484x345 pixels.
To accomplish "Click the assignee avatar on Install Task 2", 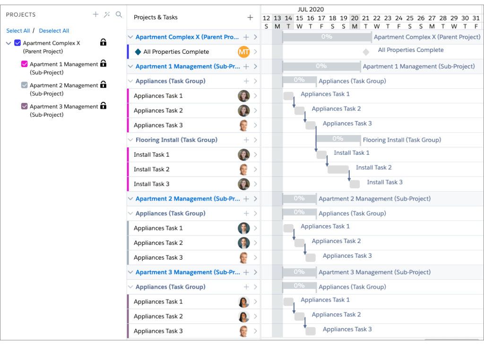I will (x=243, y=169).
